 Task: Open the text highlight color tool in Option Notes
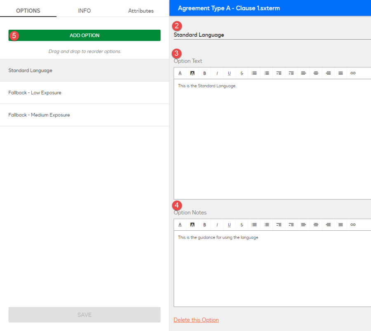[193, 225]
